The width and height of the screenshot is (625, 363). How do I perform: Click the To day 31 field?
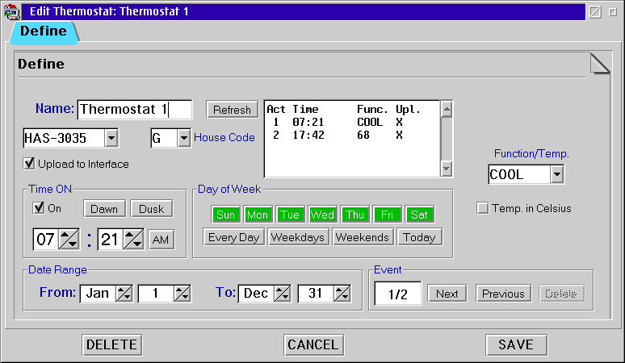316,294
